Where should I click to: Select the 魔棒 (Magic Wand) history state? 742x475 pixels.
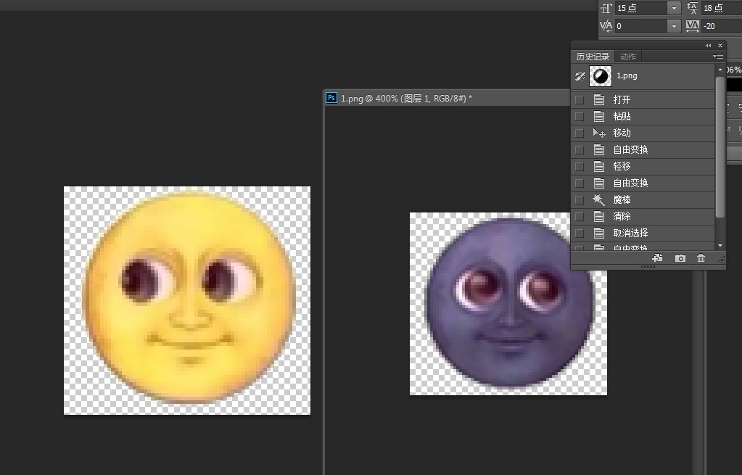pyautogui.click(x=622, y=199)
